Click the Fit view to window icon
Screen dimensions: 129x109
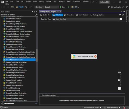119,89
